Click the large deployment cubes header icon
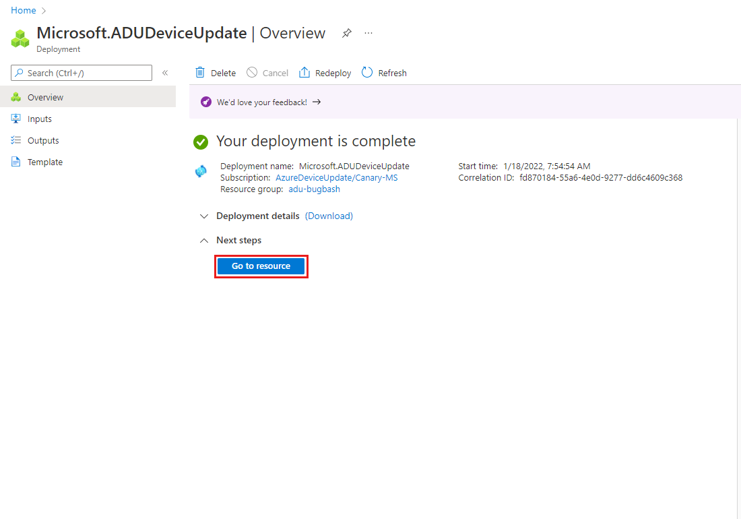Screen dimensions: 741x519 (x=20, y=38)
